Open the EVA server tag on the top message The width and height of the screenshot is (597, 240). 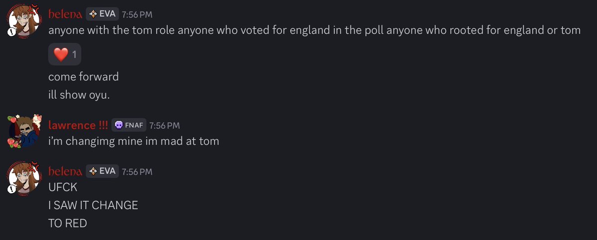102,14
